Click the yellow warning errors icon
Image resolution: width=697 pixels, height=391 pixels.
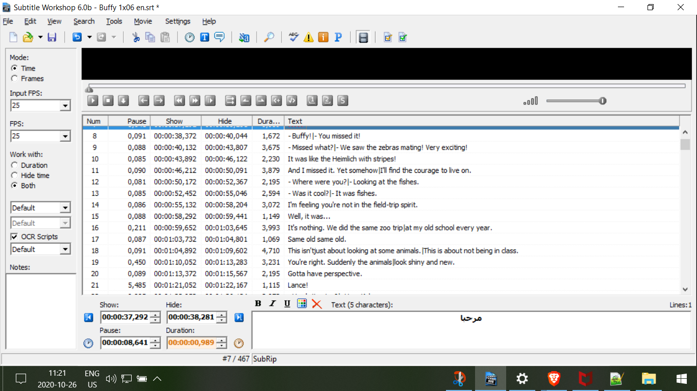[308, 37]
